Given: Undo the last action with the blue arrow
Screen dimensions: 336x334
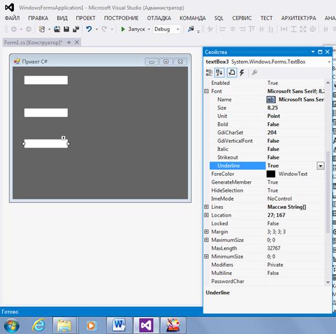Looking at the screenshot, I should point(89,29).
